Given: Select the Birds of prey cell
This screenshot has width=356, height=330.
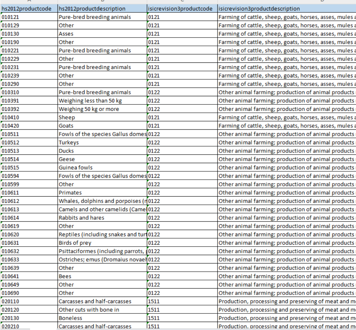Looking at the screenshot, I should tap(102, 243).
